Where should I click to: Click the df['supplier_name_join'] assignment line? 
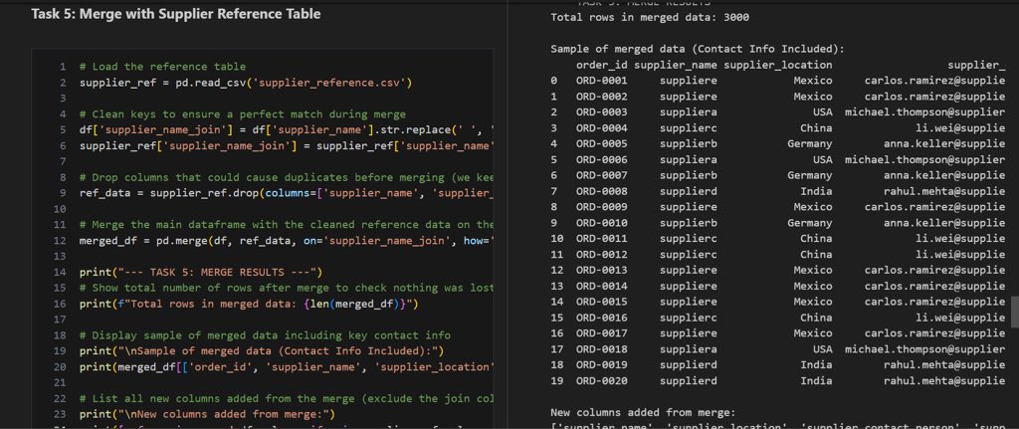287,129
